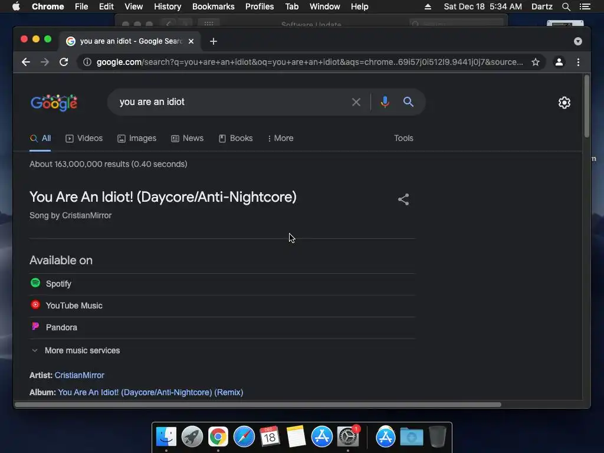Click the Chrome forward arrow
This screenshot has width=604, height=453.
[x=45, y=62]
